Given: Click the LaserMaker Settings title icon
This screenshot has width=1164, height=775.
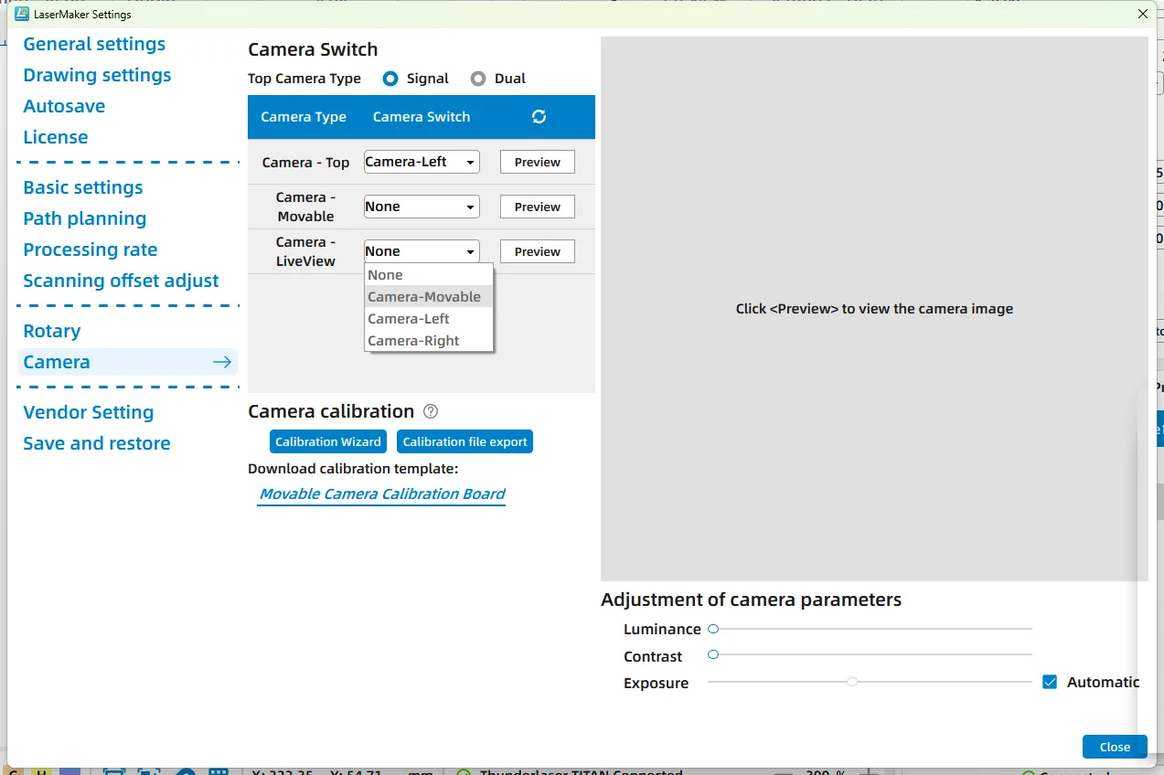Looking at the screenshot, I should click(x=22, y=14).
